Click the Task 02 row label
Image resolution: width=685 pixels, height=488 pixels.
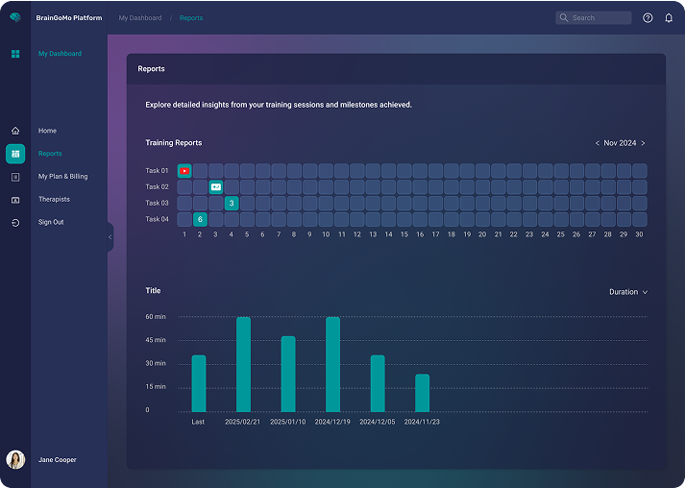tap(157, 187)
